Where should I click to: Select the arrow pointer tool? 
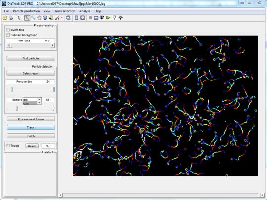[x=19, y=18]
